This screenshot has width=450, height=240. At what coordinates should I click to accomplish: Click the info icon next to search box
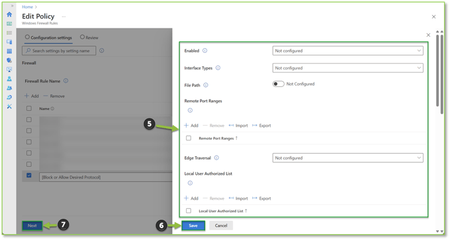tap(102, 51)
